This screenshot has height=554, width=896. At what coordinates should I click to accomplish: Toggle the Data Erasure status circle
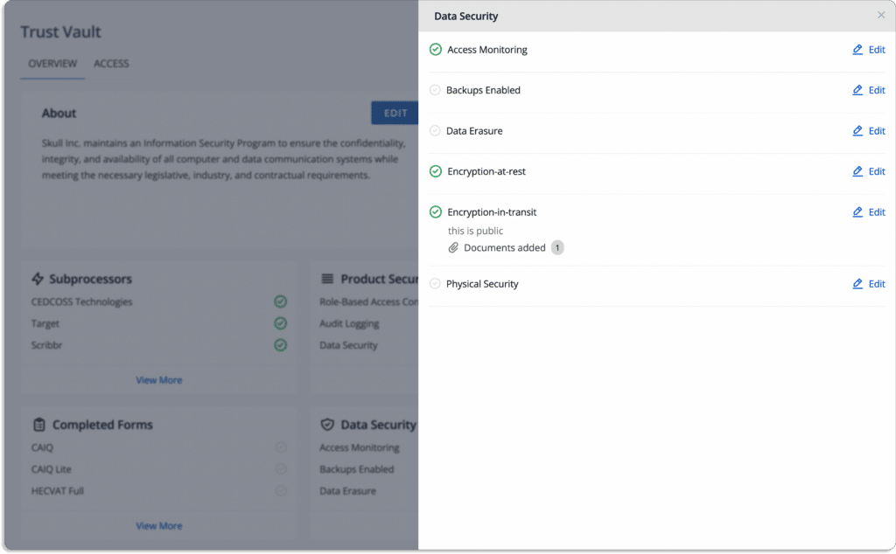[435, 131]
